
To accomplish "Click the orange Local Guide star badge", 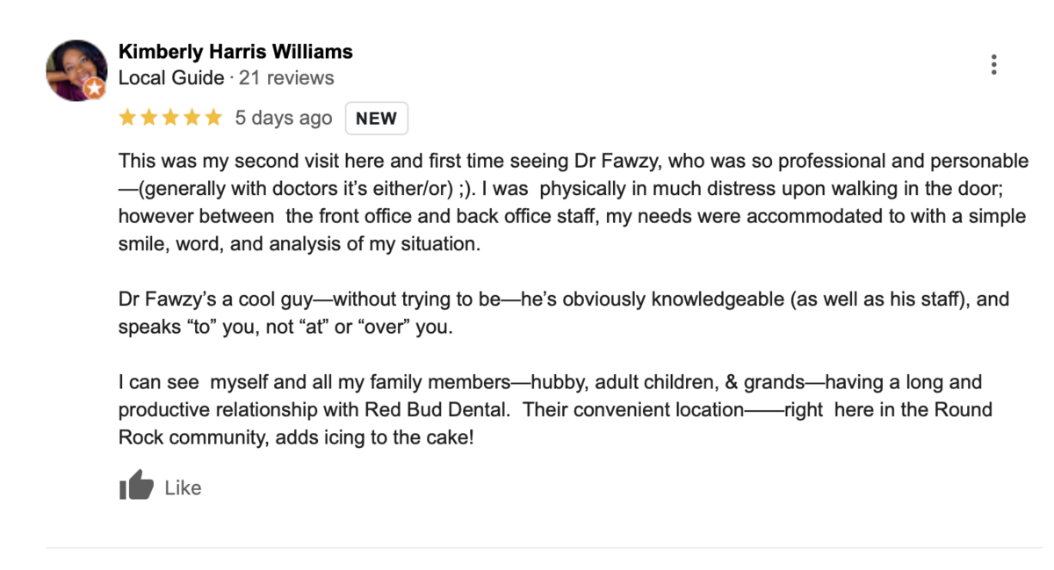I will pos(94,88).
